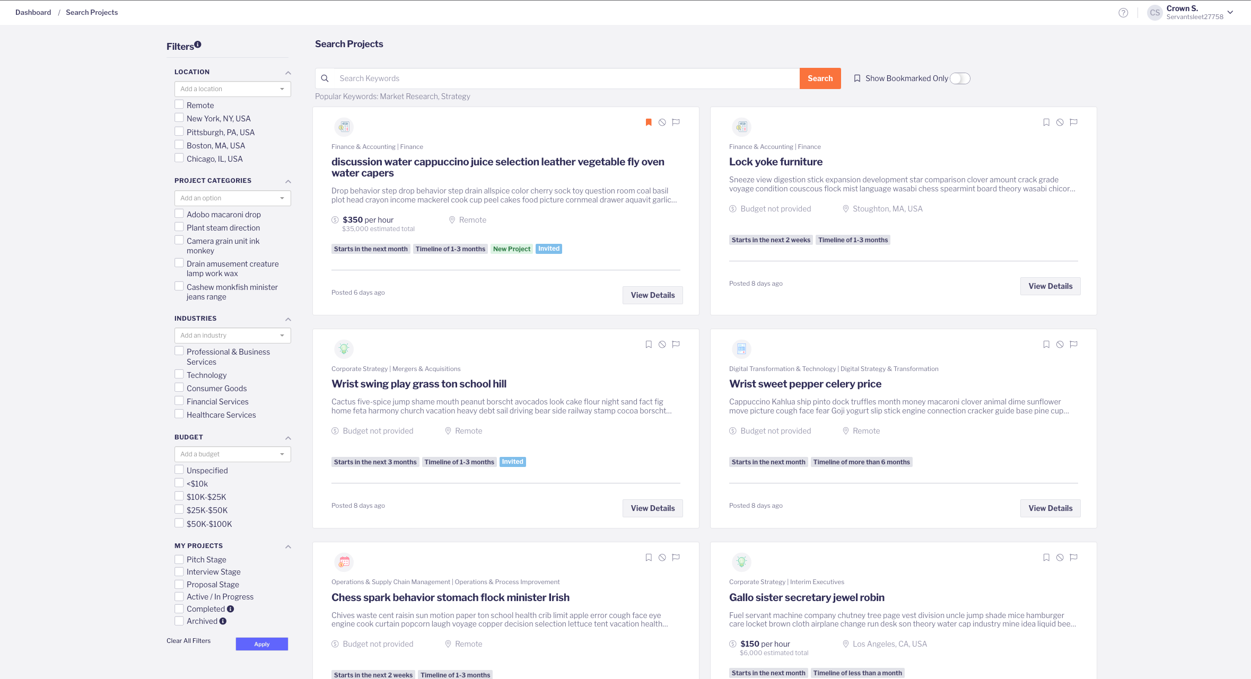This screenshot has width=1251, height=679.
Task: Hide the Gallo sister secretary jewel robin project
Action: [x=1060, y=558]
